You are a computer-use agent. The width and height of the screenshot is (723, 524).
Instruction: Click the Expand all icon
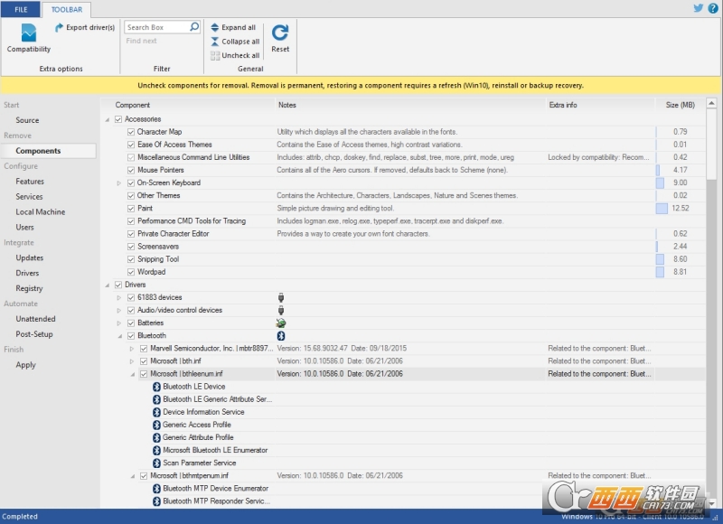(215, 27)
